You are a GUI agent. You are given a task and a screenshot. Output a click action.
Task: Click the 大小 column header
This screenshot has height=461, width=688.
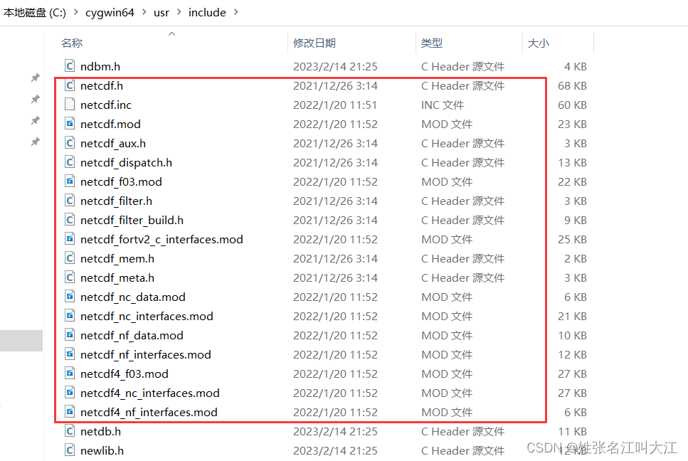click(540, 42)
